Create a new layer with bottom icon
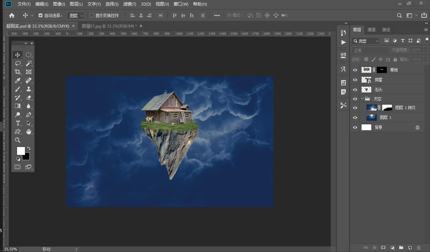Screen dimensions: 430x252 coord(410,247)
